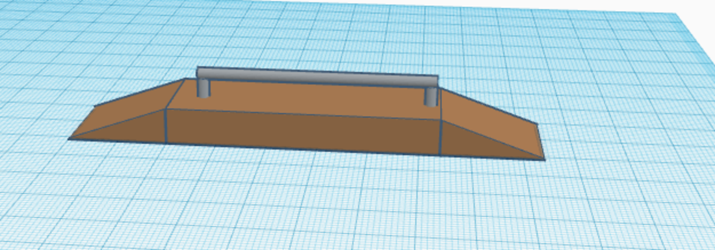Click the pointed lower-right tip of the right ramp
715x250 pixels.
pyautogui.click(x=543, y=159)
